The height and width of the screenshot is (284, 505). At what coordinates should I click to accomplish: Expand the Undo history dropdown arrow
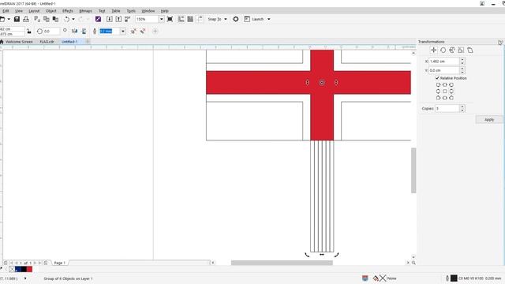click(73, 19)
